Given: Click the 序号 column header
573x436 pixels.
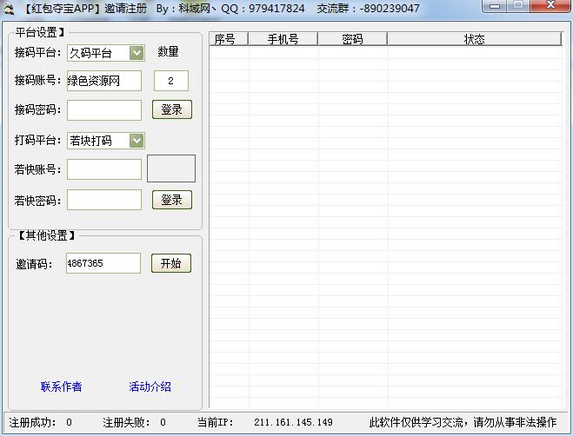Looking at the screenshot, I should (229, 39).
